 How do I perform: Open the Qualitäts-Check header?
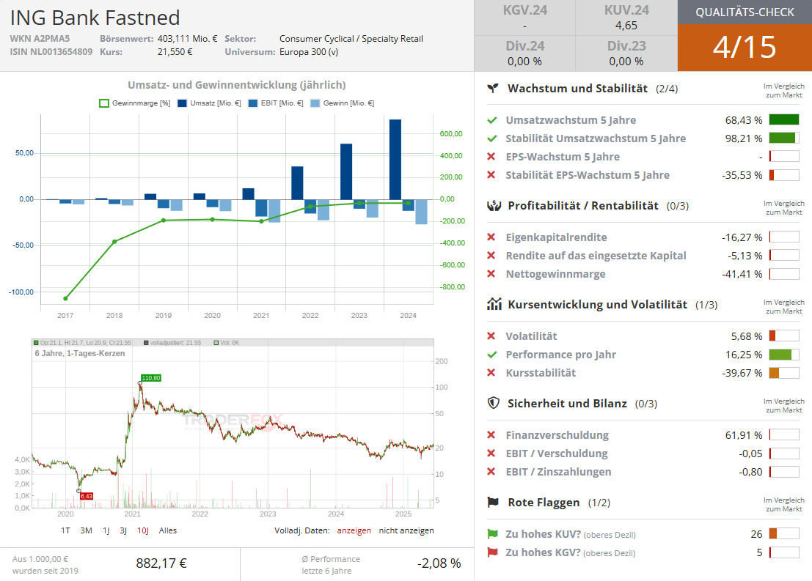pos(745,12)
